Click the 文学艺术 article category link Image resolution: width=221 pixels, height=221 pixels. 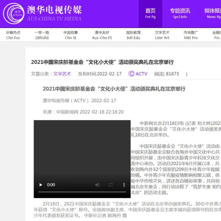click(x=62, y=74)
